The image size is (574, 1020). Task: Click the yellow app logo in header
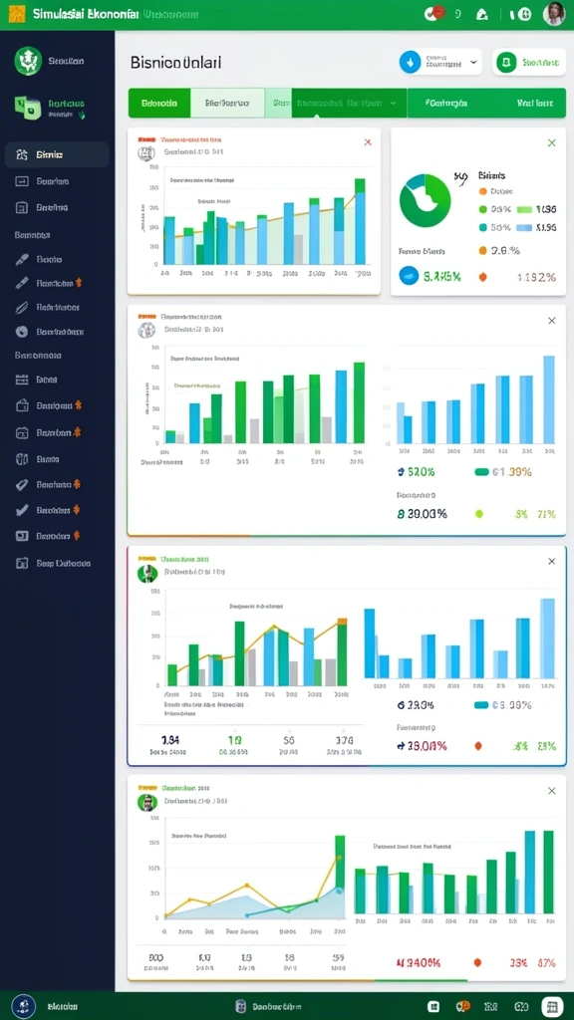pos(16,14)
